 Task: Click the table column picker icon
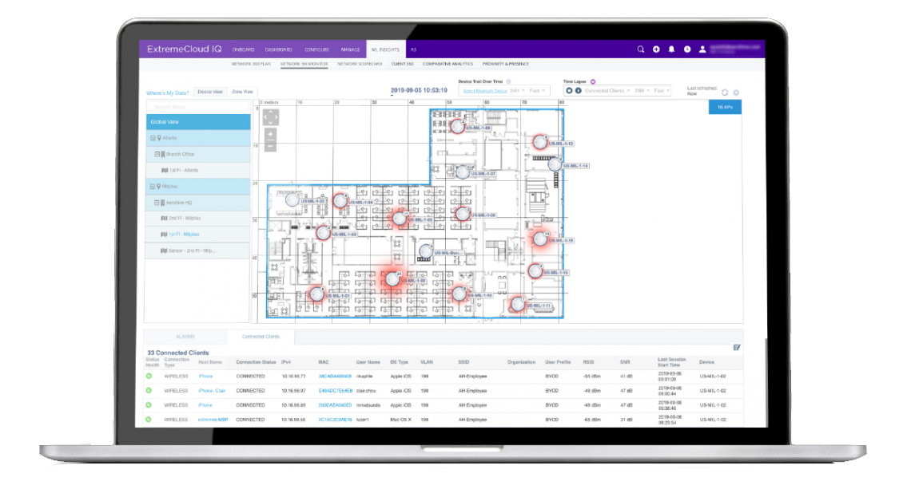[737, 348]
